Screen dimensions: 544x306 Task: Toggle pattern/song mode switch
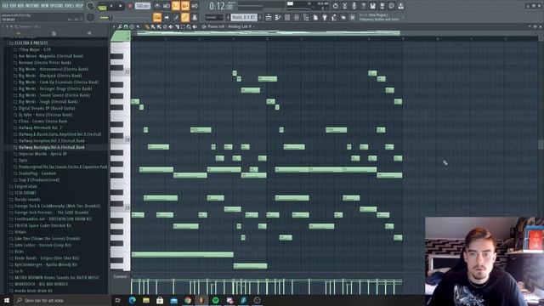pos(102,6)
